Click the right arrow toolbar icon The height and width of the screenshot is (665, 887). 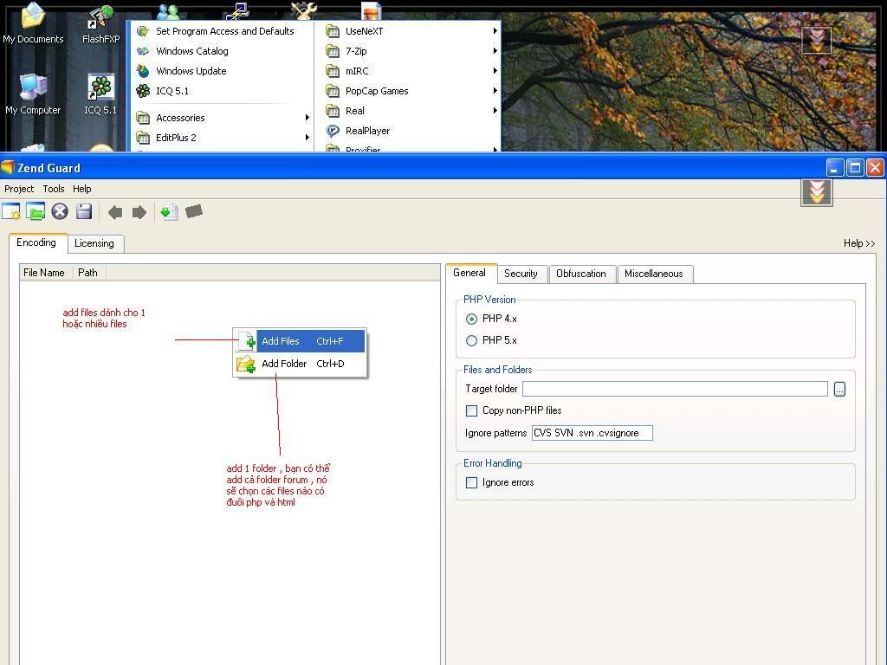coord(139,213)
